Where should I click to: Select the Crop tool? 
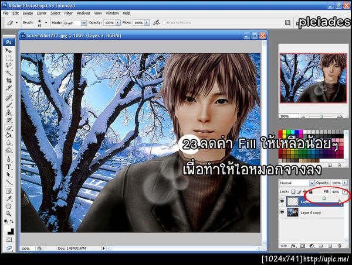coord(9,81)
